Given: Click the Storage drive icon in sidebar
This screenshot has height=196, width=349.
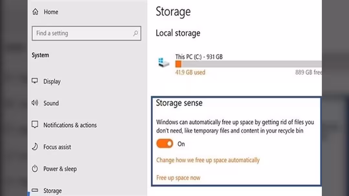Looking at the screenshot, I should pyautogui.click(x=35, y=190).
